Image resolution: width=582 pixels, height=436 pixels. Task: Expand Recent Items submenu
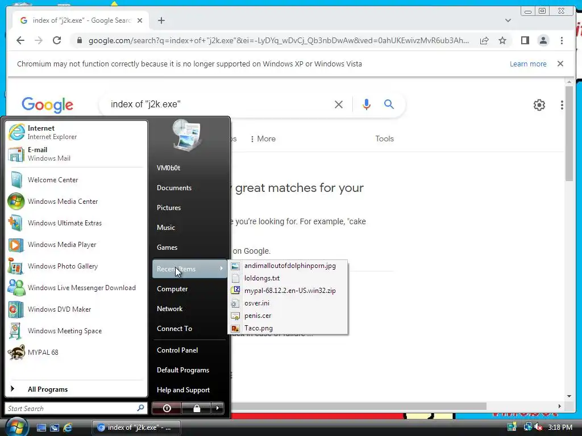189,269
